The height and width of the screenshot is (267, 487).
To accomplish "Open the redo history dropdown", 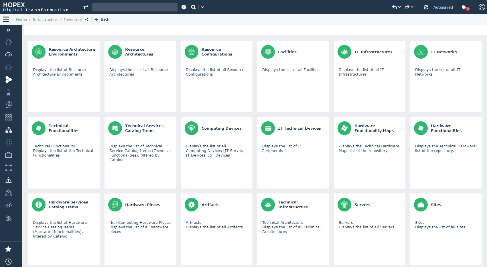I will (412, 7).
